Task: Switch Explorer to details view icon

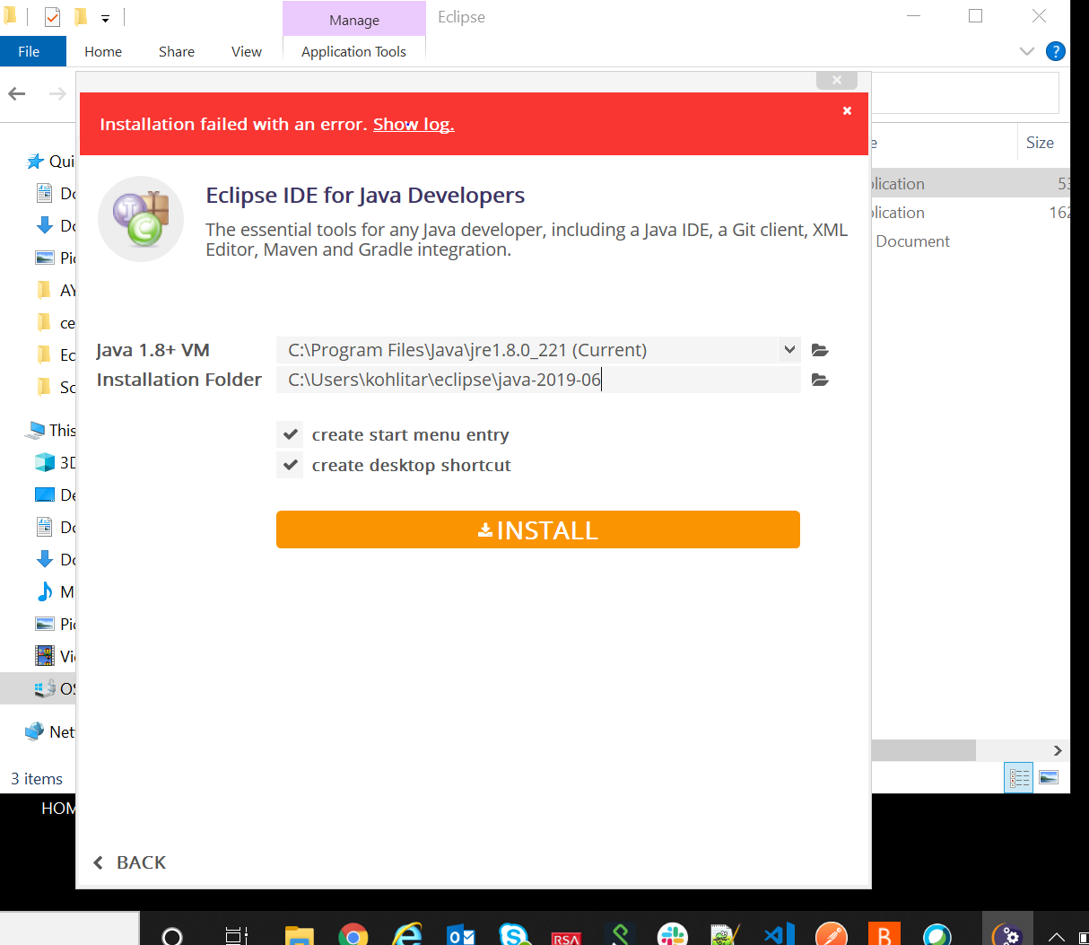Action: tap(1019, 778)
